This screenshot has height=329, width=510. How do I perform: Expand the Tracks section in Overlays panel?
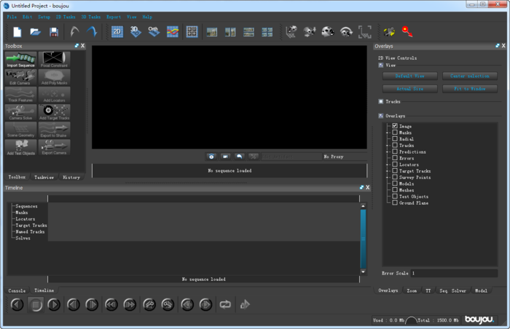[x=380, y=102]
